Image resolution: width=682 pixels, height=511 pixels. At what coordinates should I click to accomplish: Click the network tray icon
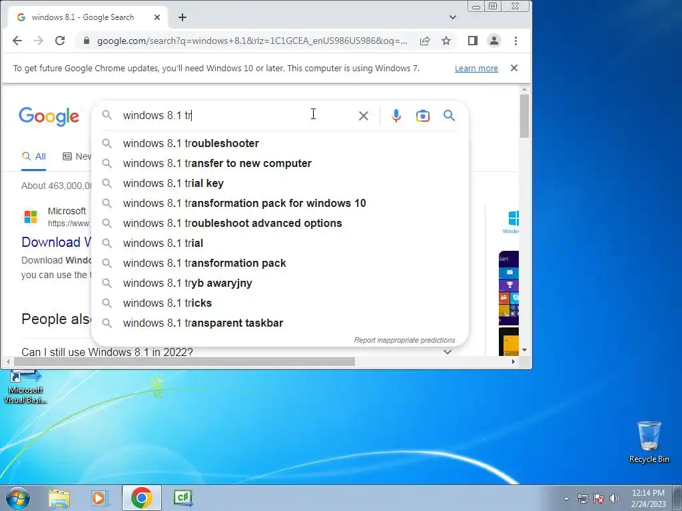click(582, 498)
